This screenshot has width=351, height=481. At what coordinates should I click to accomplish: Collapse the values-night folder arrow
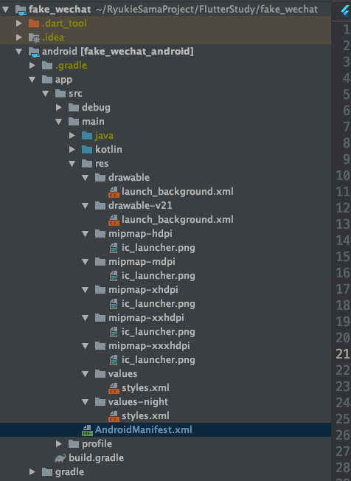[86, 402]
